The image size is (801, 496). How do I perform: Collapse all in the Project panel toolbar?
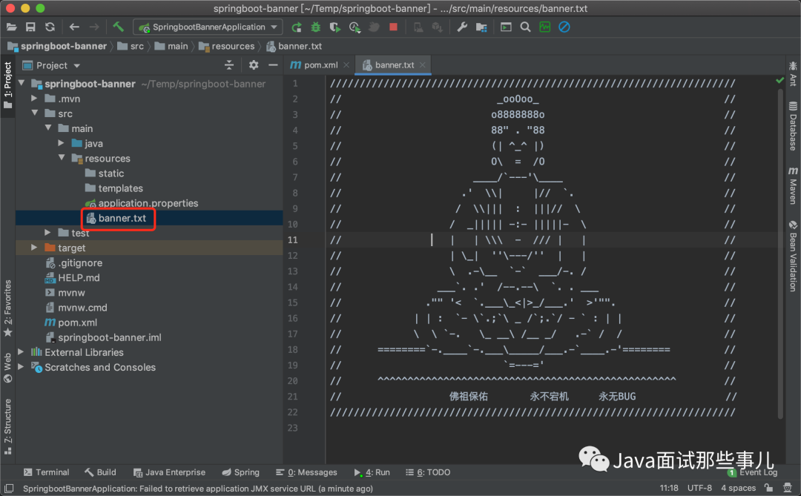click(229, 65)
